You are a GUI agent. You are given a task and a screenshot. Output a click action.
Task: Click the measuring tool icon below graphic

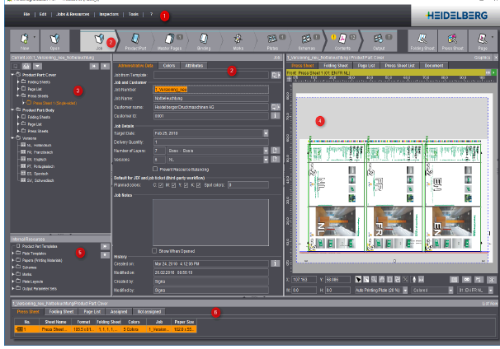(422, 279)
